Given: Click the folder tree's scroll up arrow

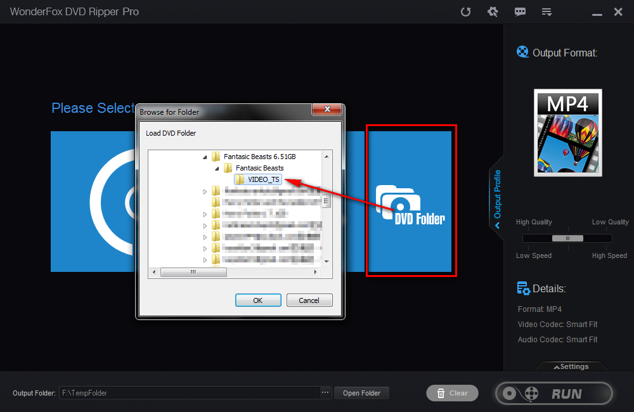Looking at the screenshot, I should coord(327,157).
